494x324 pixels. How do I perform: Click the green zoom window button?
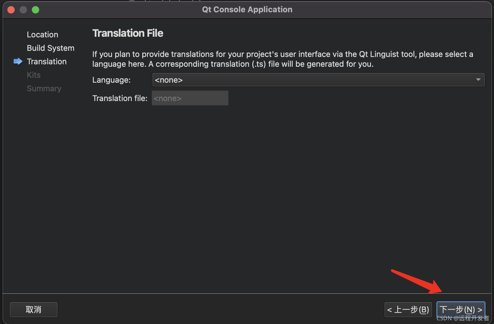click(x=36, y=10)
